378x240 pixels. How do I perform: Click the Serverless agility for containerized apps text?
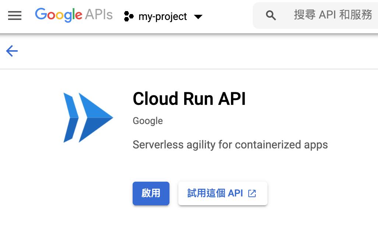coord(230,145)
